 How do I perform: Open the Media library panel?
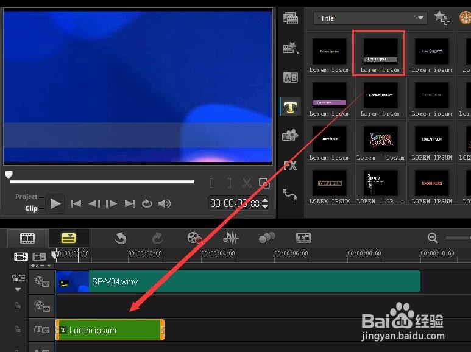pyautogui.click(x=290, y=19)
